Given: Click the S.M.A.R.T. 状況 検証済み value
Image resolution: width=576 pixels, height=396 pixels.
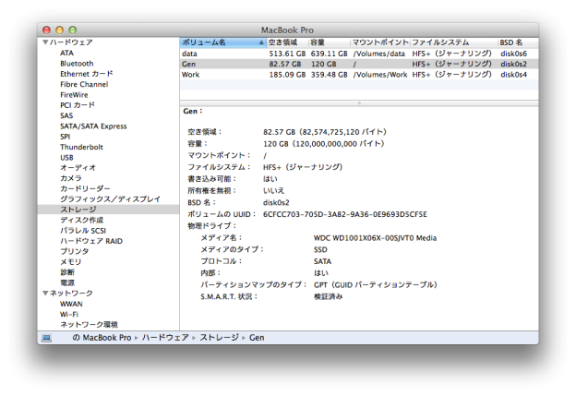Looking at the screenshot, I should [328, 296].
